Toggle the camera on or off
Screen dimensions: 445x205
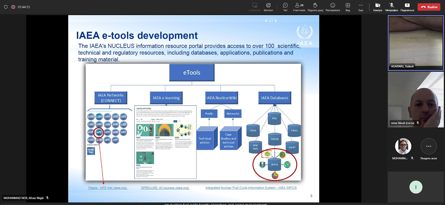tap(378, 7)
